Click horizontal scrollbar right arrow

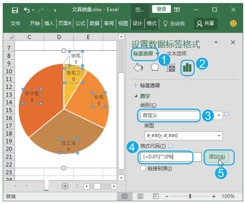point(114,186)
